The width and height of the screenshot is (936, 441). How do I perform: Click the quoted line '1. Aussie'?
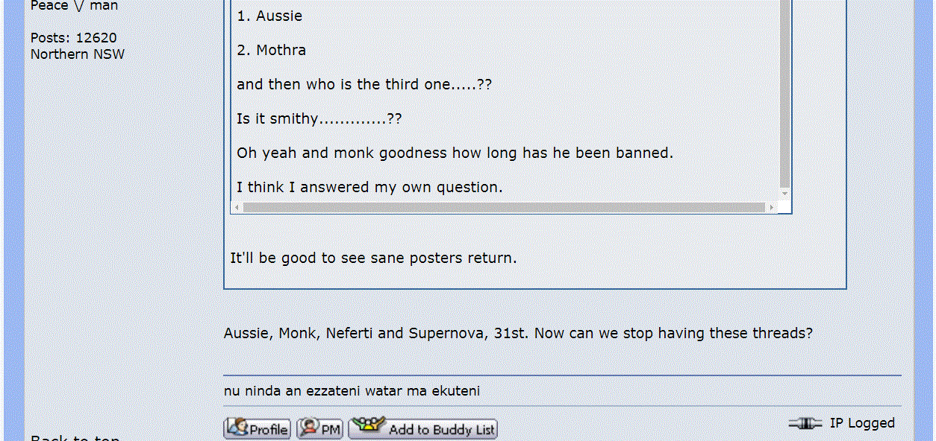[269, 16]
